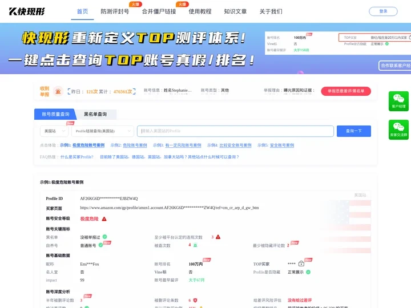
Task: Open 使用教程 menu item
Action: (200, 11)
